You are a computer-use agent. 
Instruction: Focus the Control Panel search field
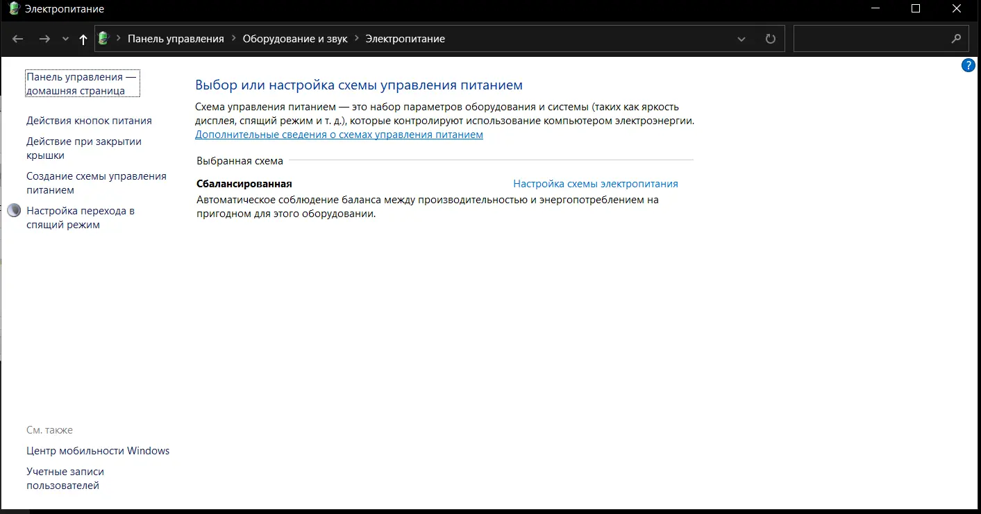881,39
